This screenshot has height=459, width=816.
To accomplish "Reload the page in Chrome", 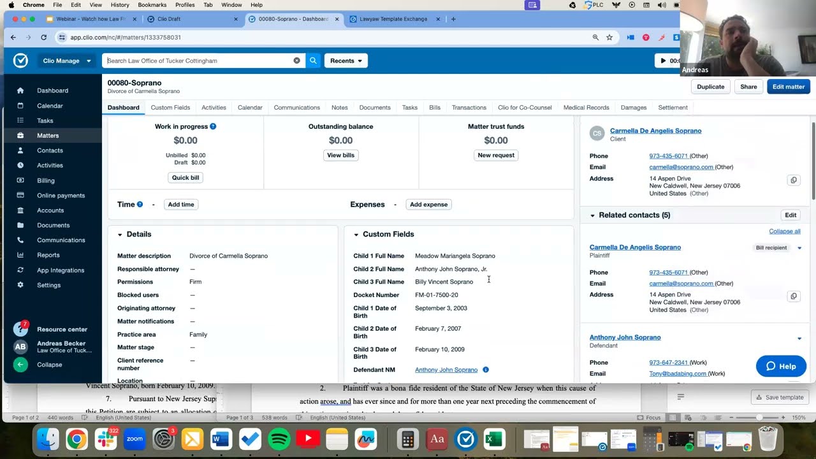I will (43, 38).
